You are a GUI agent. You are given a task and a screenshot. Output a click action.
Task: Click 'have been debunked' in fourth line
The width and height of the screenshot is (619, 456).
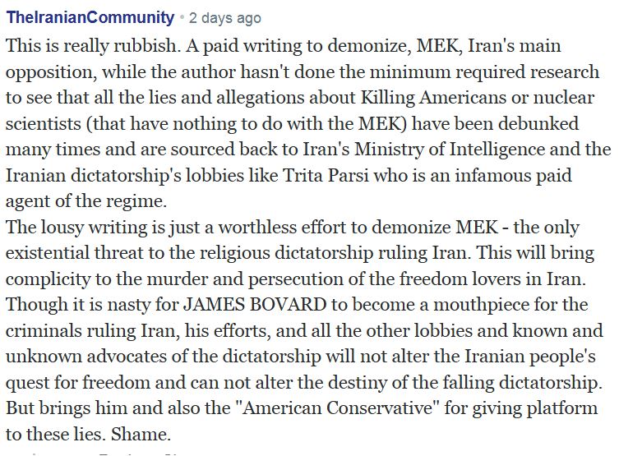point(495,123)
